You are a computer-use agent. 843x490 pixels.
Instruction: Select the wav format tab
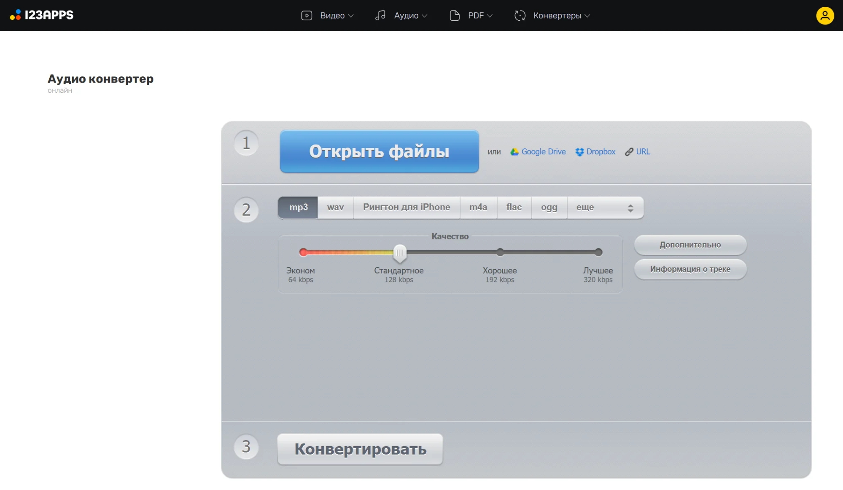coord(336,207)
